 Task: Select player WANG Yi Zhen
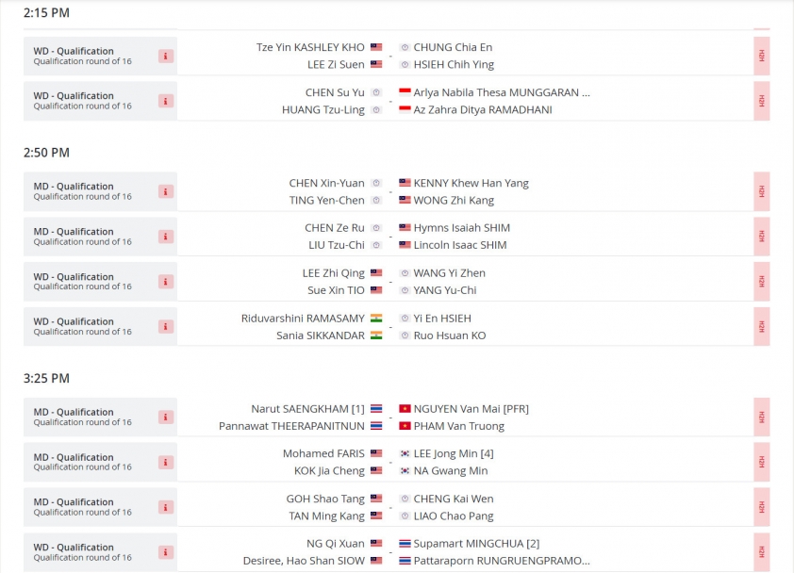coord(449,273)
